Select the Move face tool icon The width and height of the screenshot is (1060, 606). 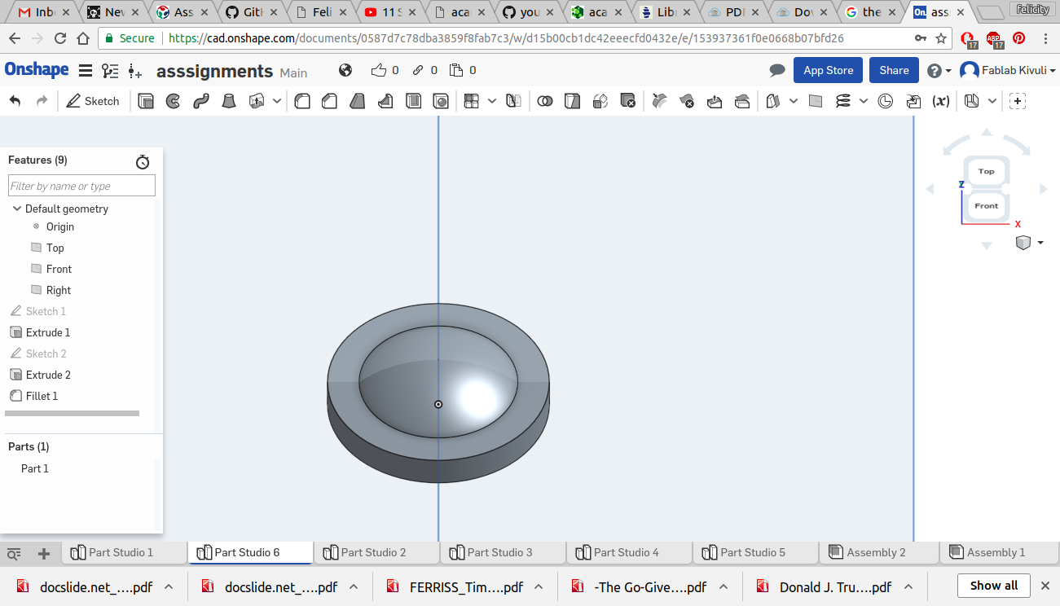point(715,101)
